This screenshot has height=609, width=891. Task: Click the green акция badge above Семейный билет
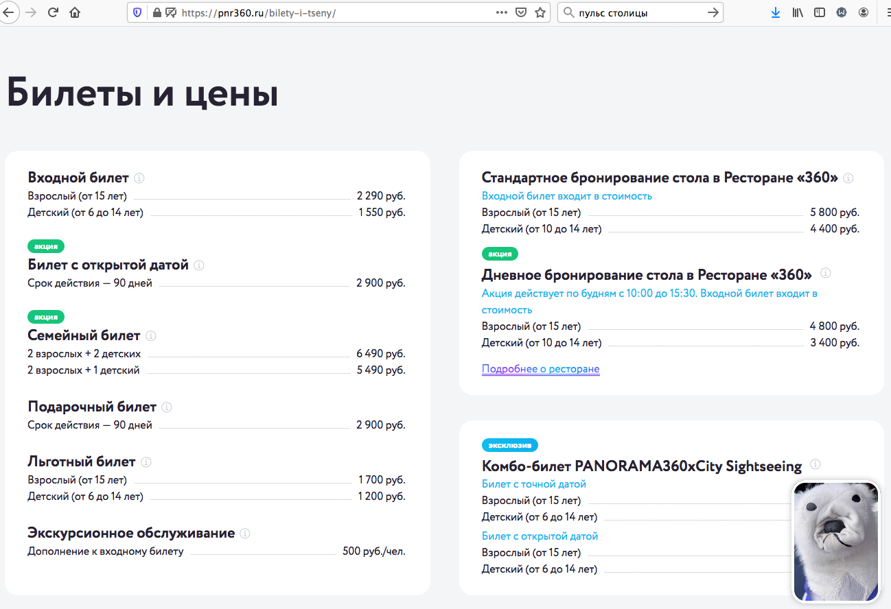tap(46, 317)
